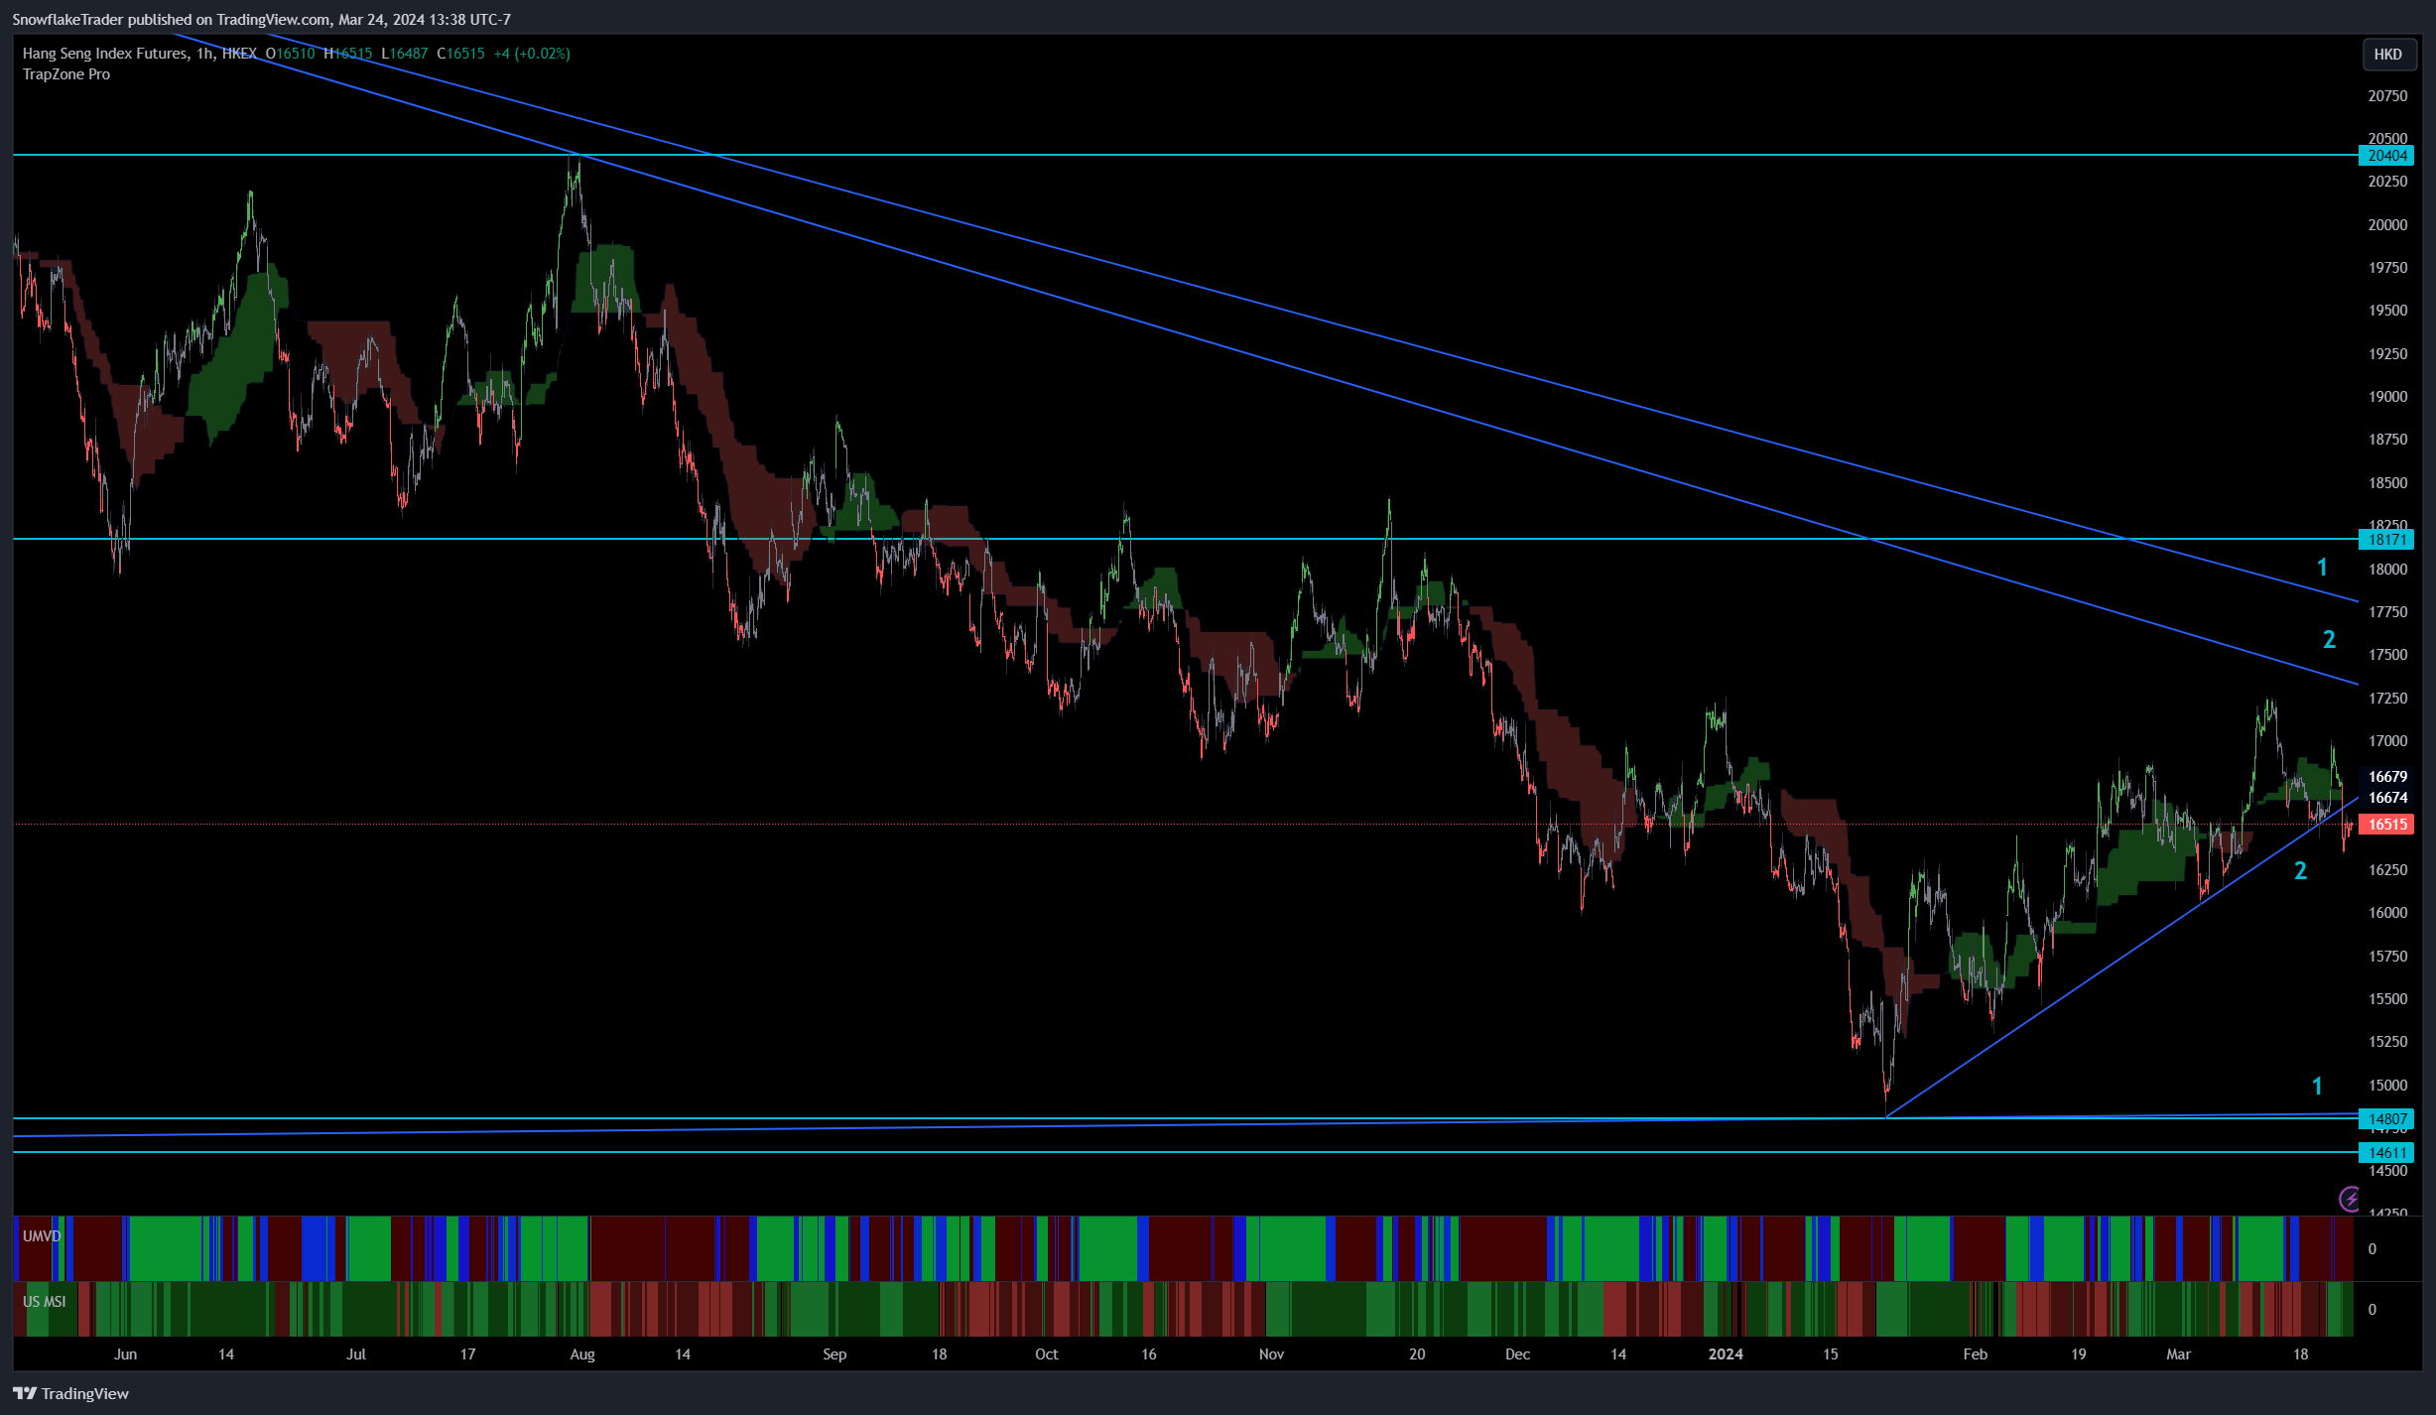Click the US MSI indicator label
This screenshot has height=1415, width=2436.
(45, 1302)
